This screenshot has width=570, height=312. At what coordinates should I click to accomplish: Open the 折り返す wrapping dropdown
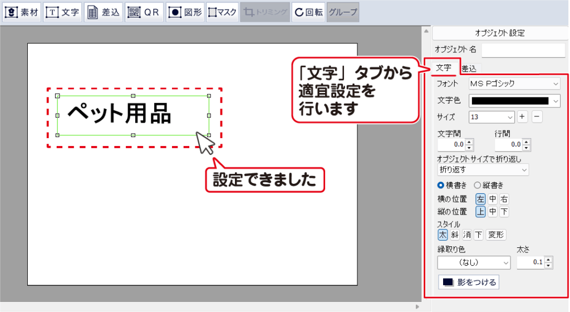click(x=483, y=169)
